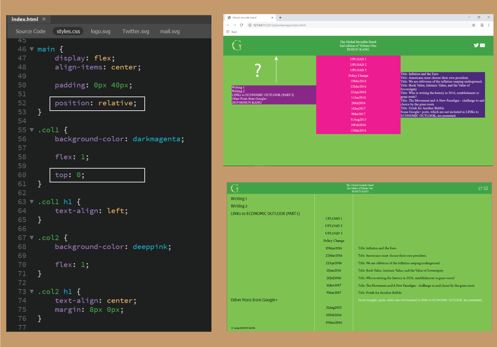This screenshot has height=347, width=497.
Task: Open the styles.css related file tab
Action: 68,31
